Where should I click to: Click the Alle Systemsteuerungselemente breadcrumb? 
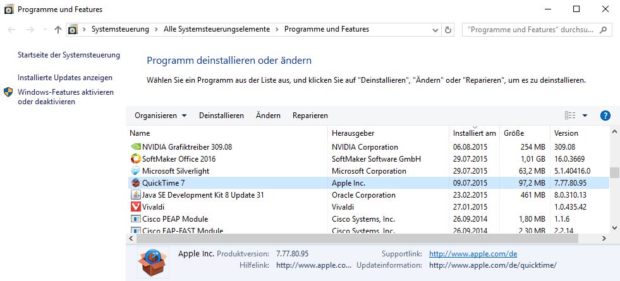point(217,29)
